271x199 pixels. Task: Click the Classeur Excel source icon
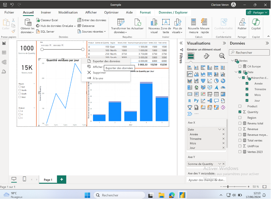point(38,20)
